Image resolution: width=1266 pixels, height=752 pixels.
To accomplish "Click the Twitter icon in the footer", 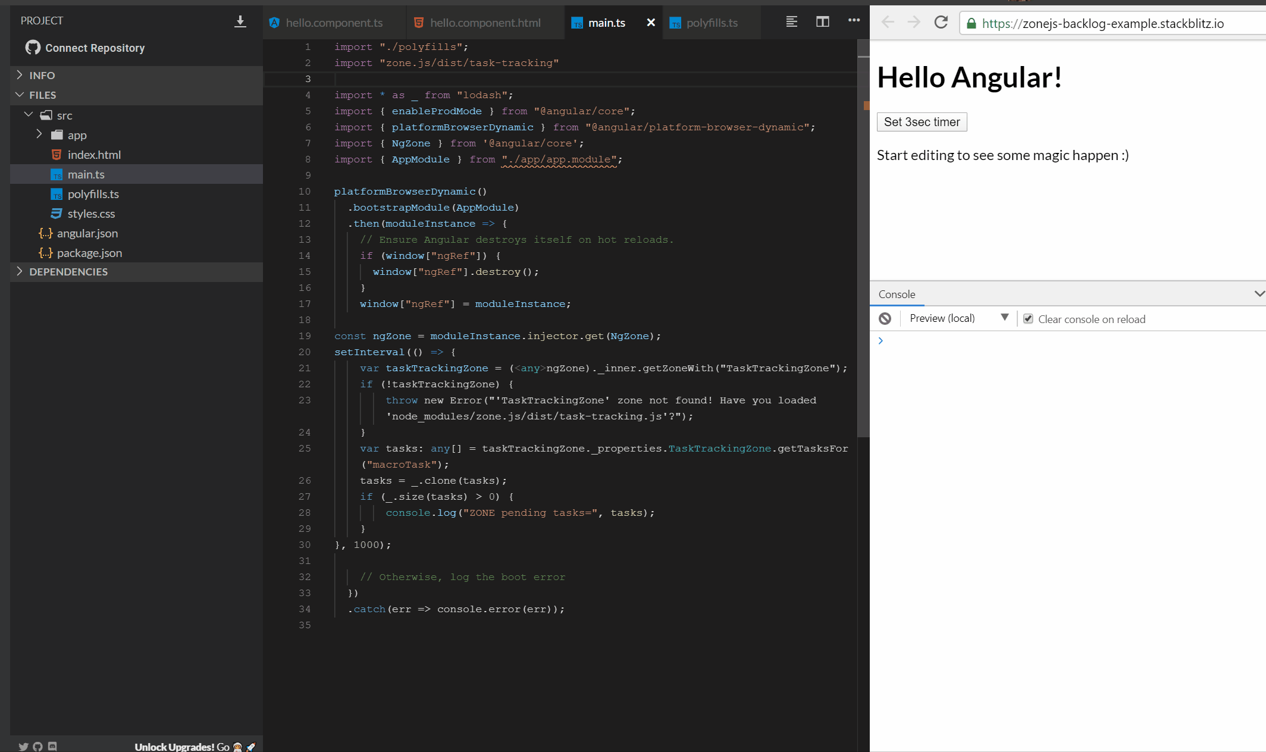I will click(x=23, y=746).
